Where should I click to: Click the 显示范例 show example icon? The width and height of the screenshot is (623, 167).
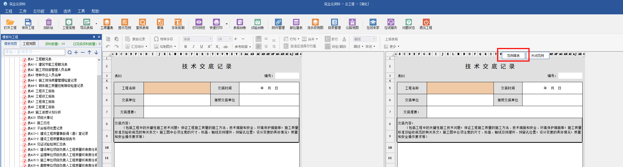tap(124, 24)
